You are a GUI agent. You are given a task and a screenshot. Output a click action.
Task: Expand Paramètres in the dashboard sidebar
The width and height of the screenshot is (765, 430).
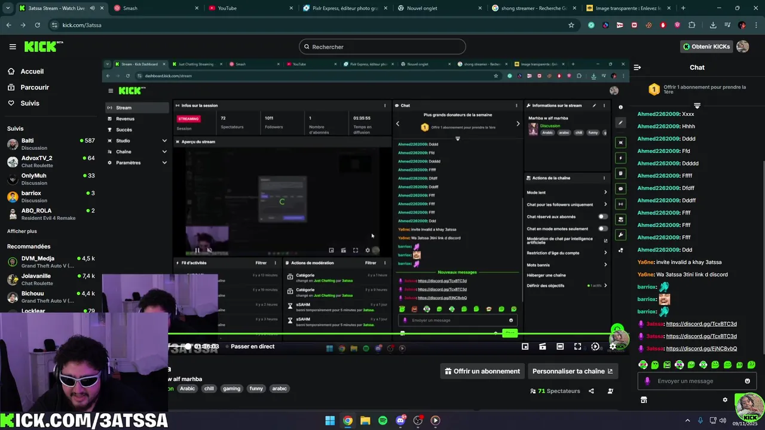pos(137,162)
